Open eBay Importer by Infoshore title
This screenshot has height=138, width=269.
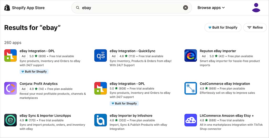(x=131, y=116)
